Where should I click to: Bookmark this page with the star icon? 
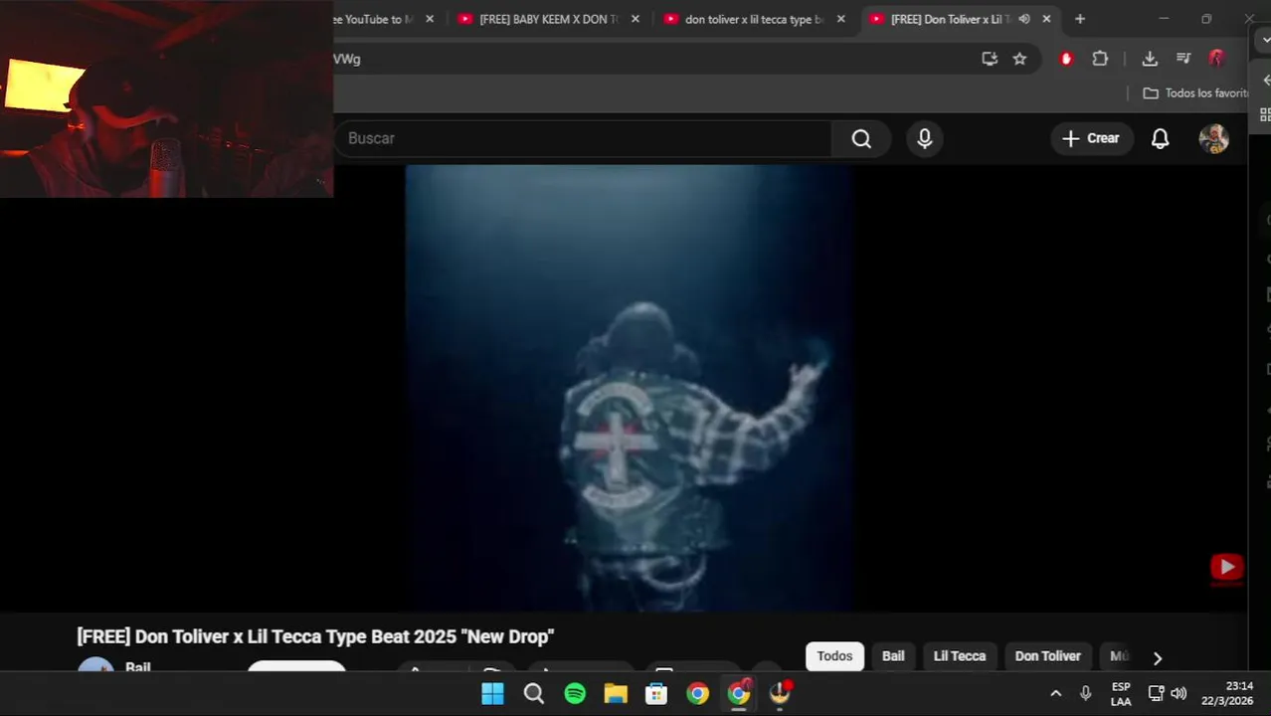pyautogui.click(x=1019, y=59)
